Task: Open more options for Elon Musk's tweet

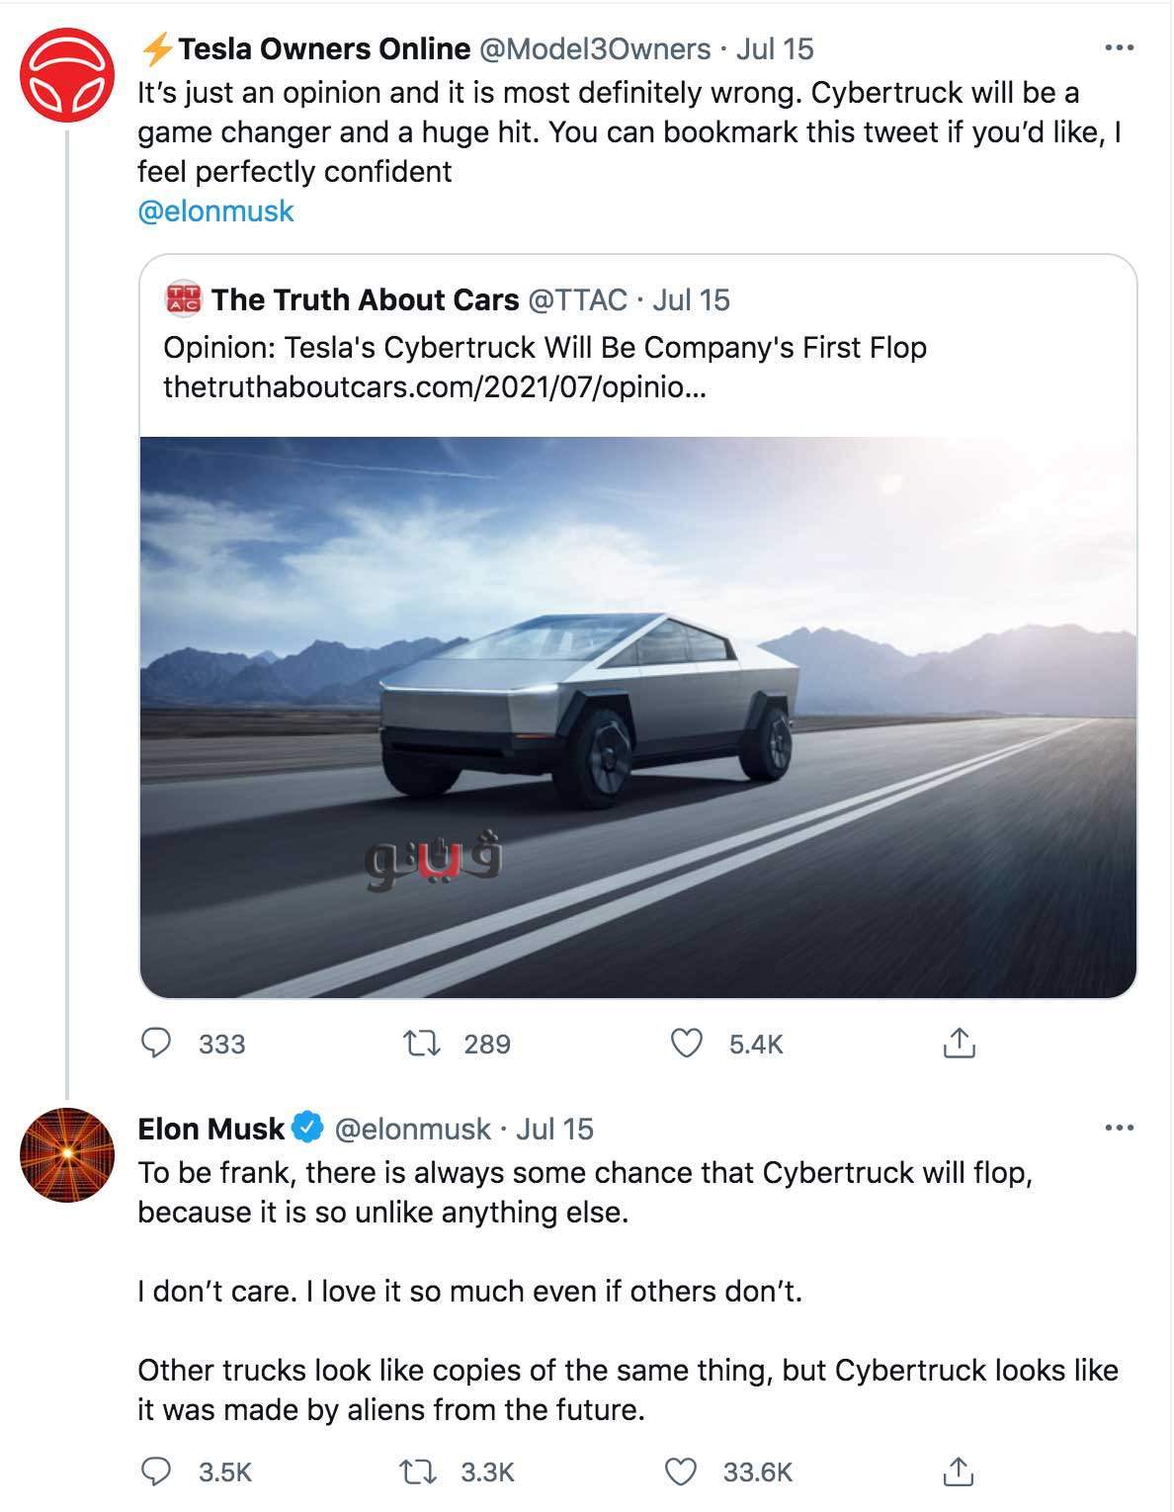Action: pos(1119,1128)
